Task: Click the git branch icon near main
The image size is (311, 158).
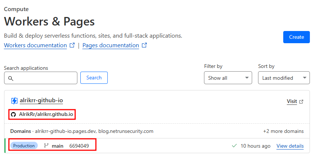Action: pyautogui.click(x=46, y=145)
